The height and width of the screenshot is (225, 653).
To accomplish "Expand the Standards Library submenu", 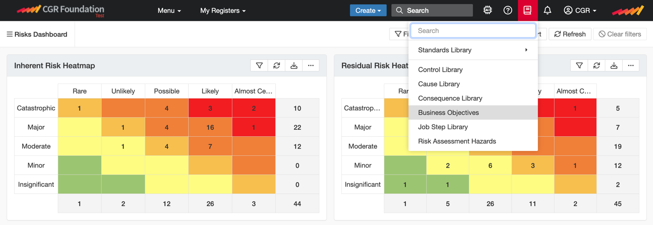I will pos(473,50).
